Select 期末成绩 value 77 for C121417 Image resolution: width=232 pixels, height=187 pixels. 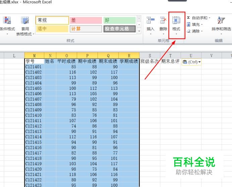tap(108, 153)
